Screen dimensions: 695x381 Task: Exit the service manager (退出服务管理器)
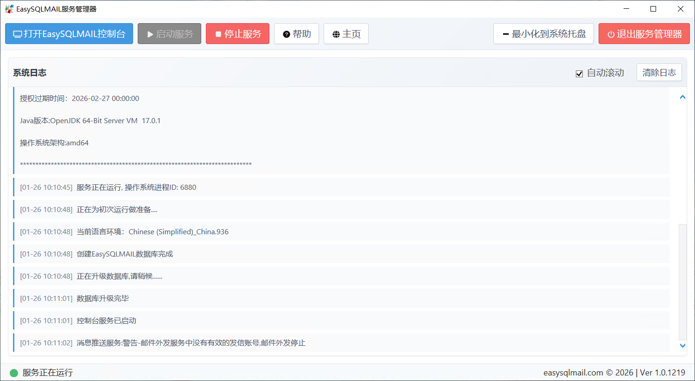[x=644, y=34]
